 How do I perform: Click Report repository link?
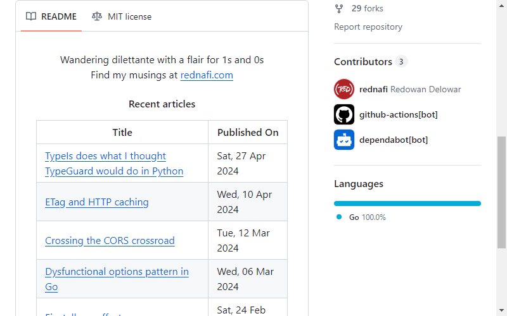[x=368, y=27]
